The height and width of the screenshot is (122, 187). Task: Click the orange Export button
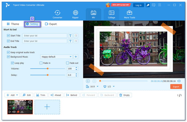point(176,87)
